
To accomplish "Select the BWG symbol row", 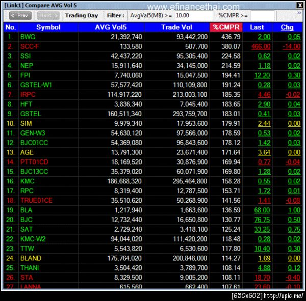I will (x=152, y=37).
